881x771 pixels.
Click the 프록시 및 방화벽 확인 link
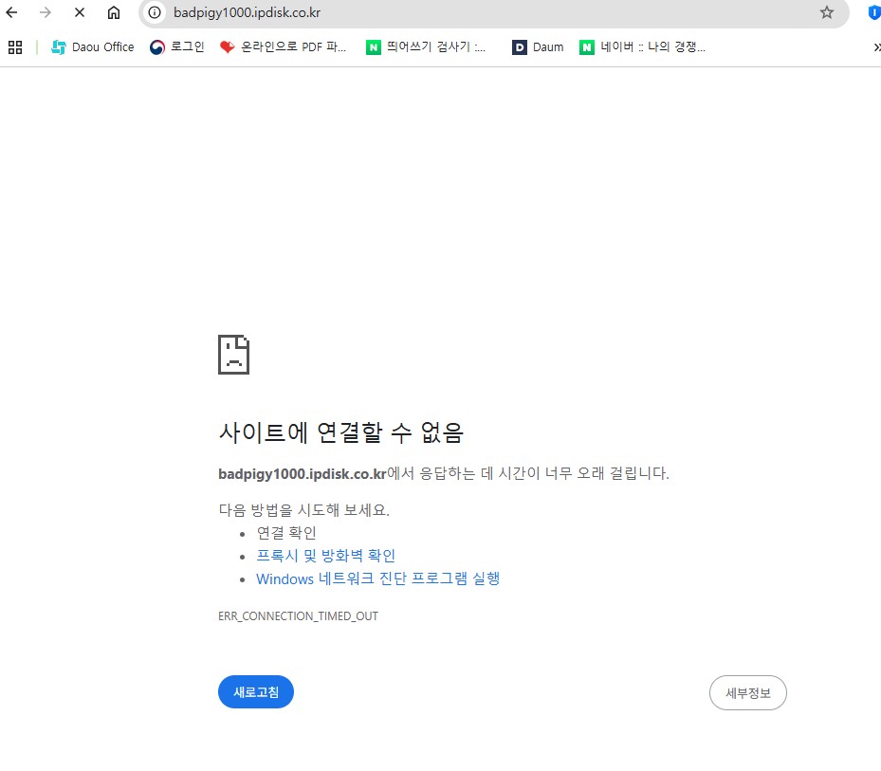pyautogui.click(x=326, y=556)
